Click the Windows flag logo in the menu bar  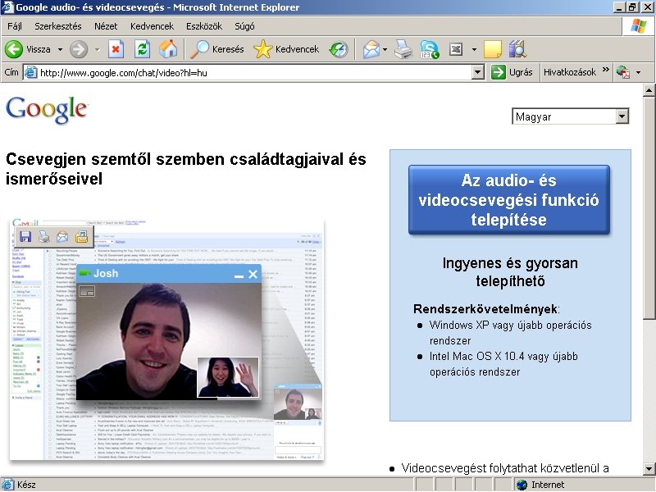pos(639,26)
